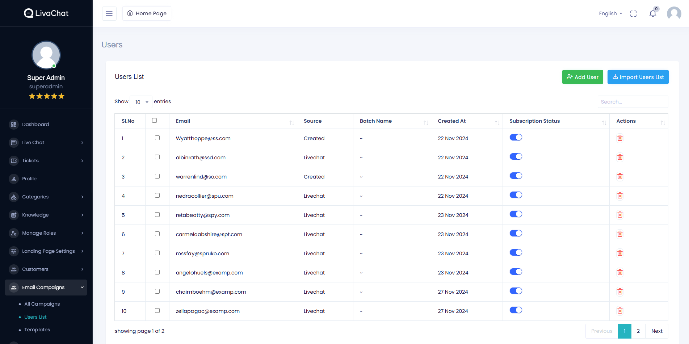
Task: Delete user albinrath@ssd.com with trash icon
Action: tap(620, 157)
